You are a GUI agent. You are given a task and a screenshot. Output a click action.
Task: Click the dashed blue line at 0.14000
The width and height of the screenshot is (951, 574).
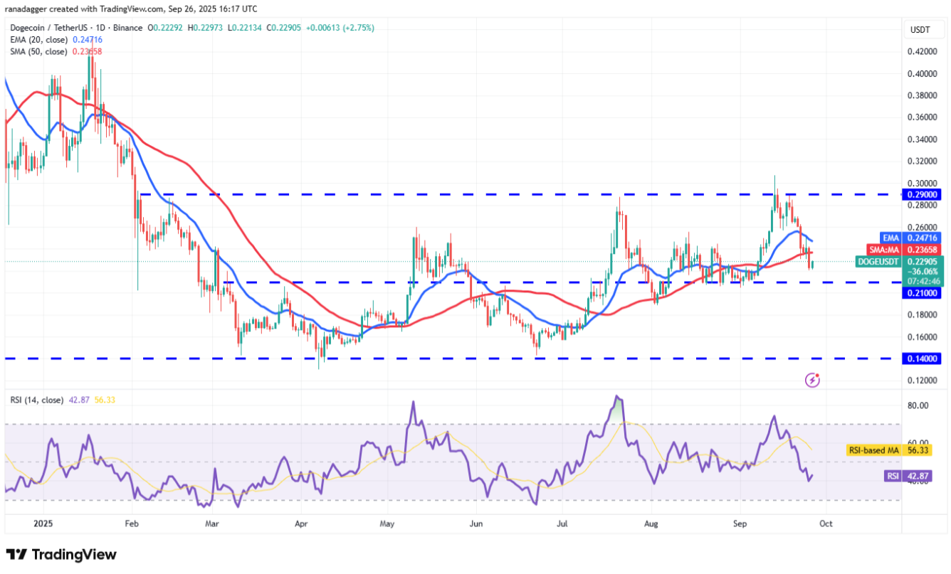coord(427,358)
